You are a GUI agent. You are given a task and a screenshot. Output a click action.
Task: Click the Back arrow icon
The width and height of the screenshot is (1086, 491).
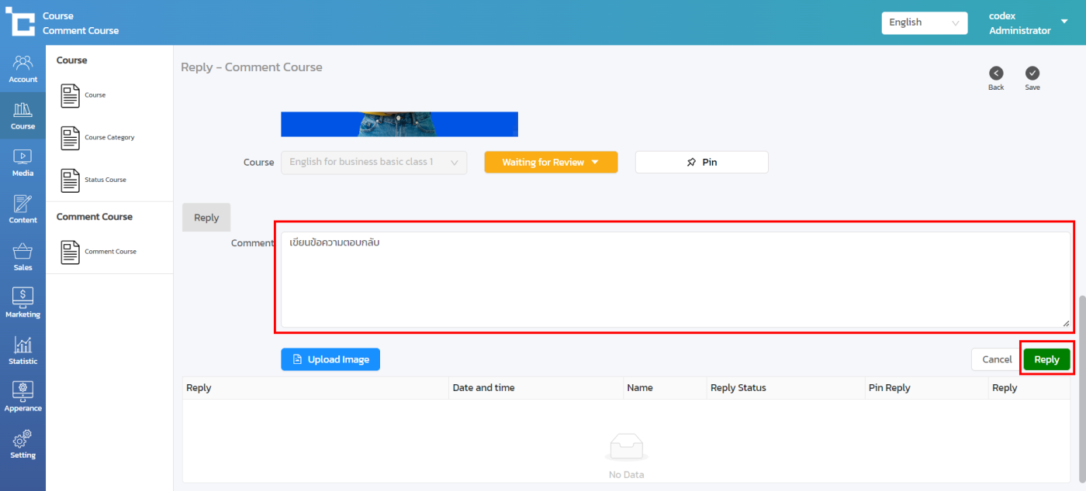[x=996, y=73]
